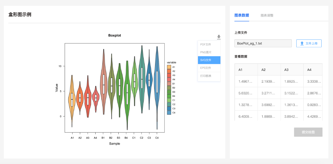Click the table cell starting with 5.6320

246,93
